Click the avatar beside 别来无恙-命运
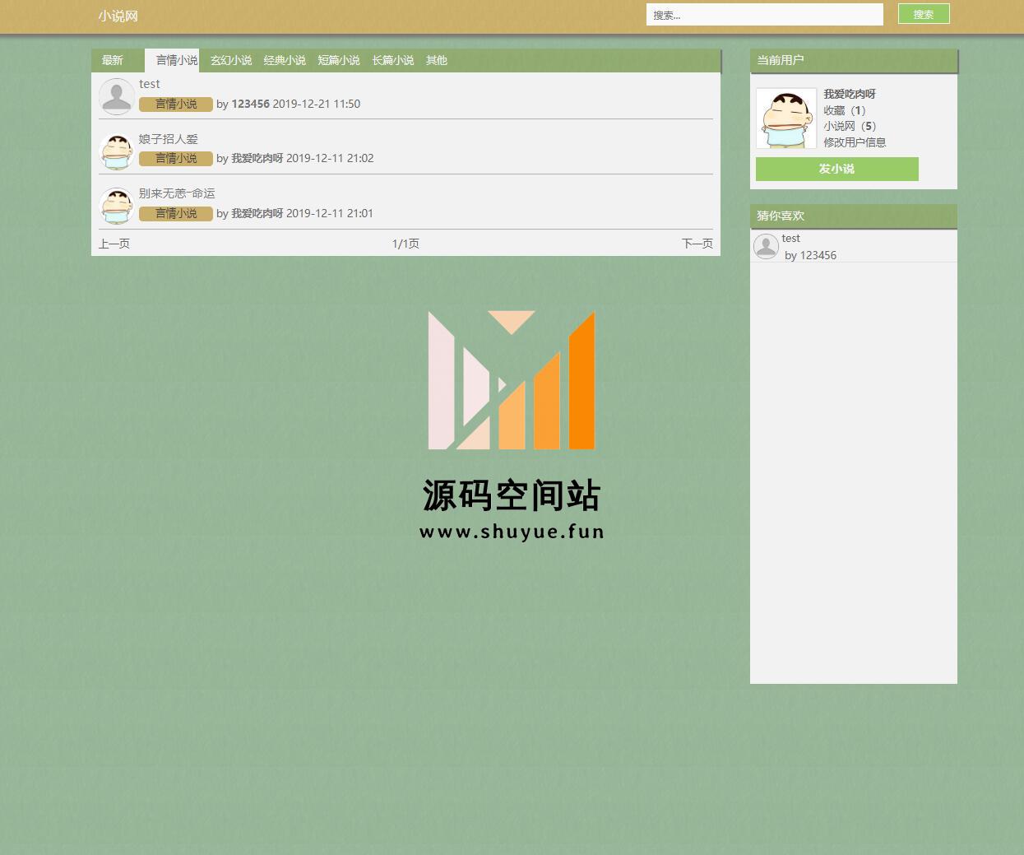 click(117, 205)
